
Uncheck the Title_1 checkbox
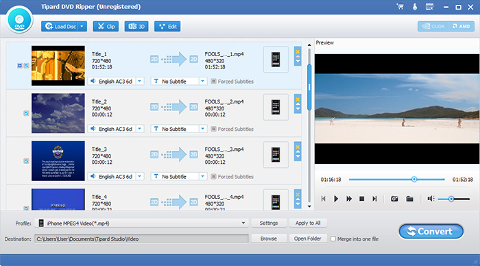click(26, 66)
